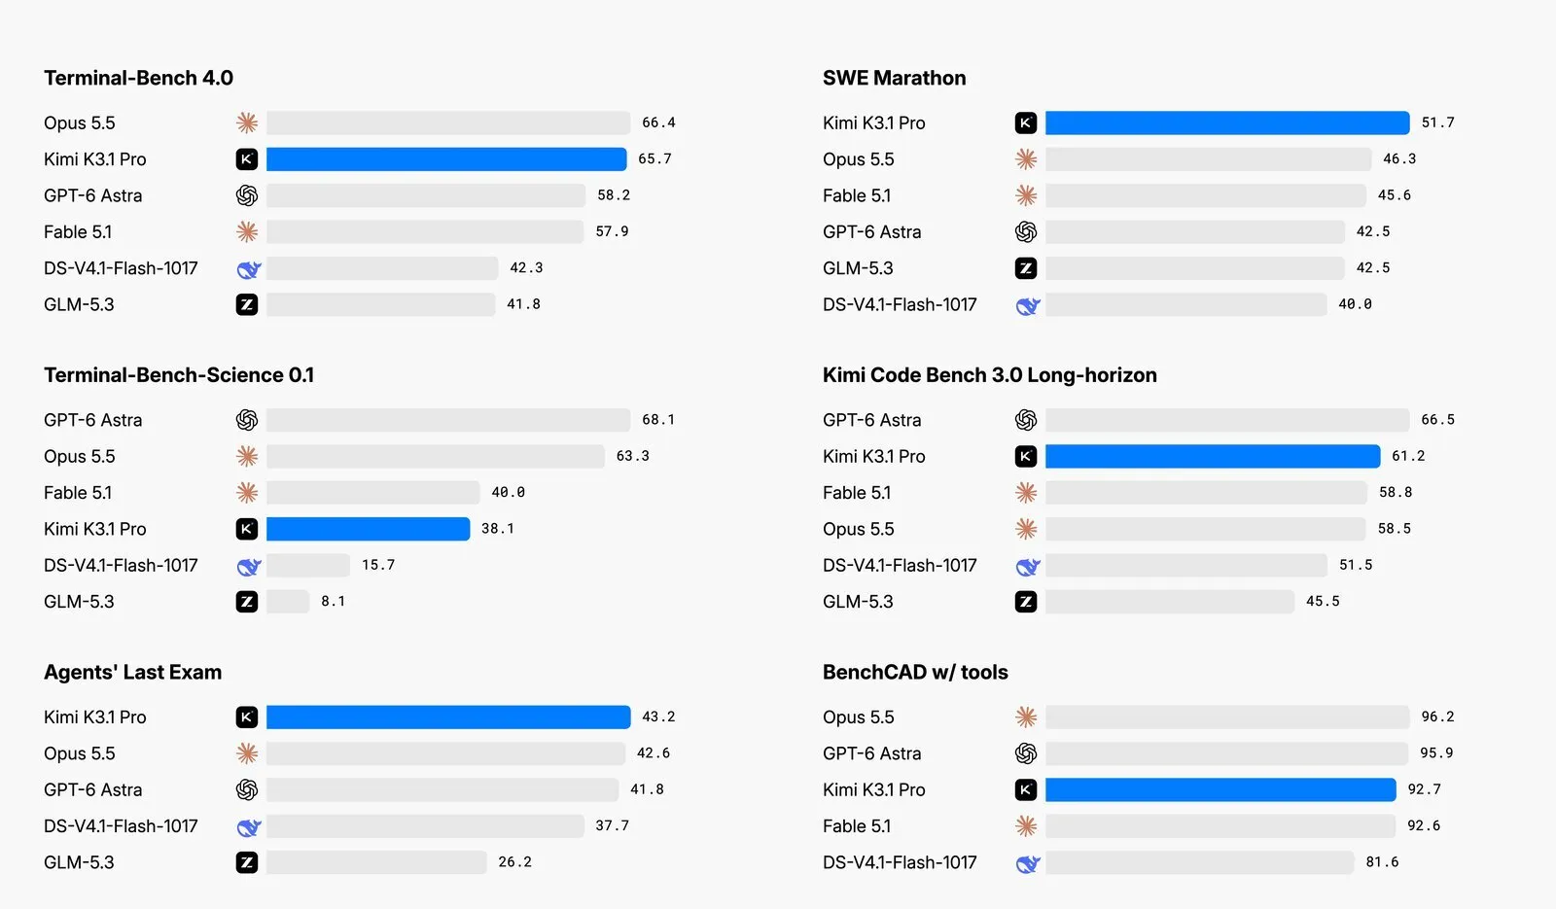Click the Fable 5.1 starburst icon in BenchCAD
This screenshot has width=1556, height=909.
[x=1026, y=826]
